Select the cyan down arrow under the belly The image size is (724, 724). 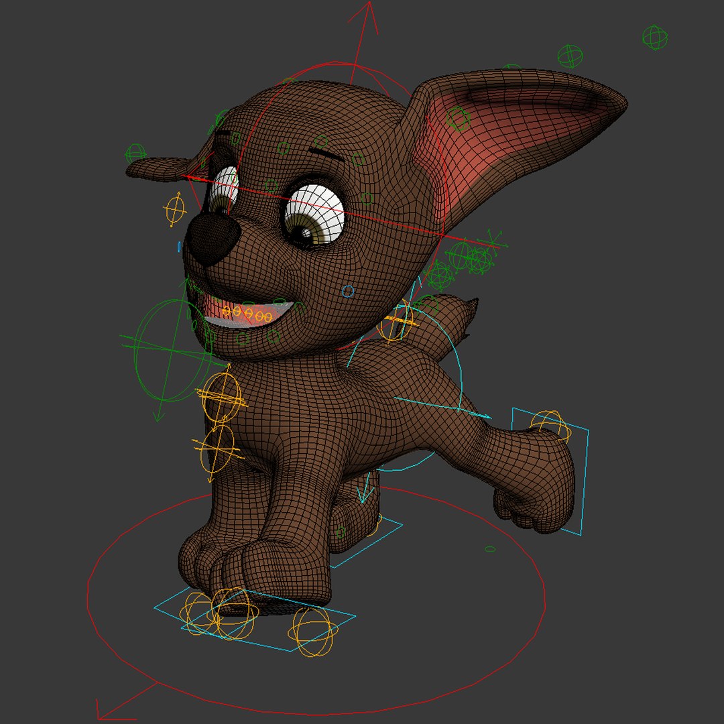point(365,489)
